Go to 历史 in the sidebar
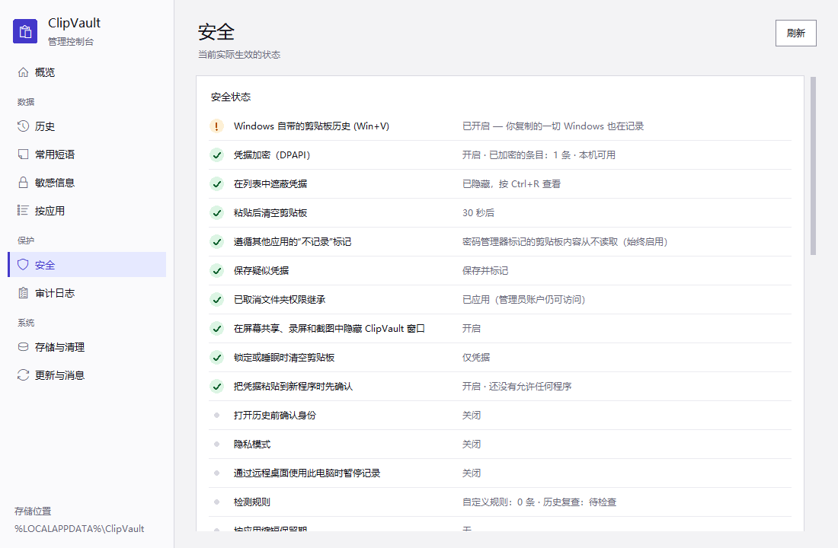 pyautogui.click(x=87, y=126)
